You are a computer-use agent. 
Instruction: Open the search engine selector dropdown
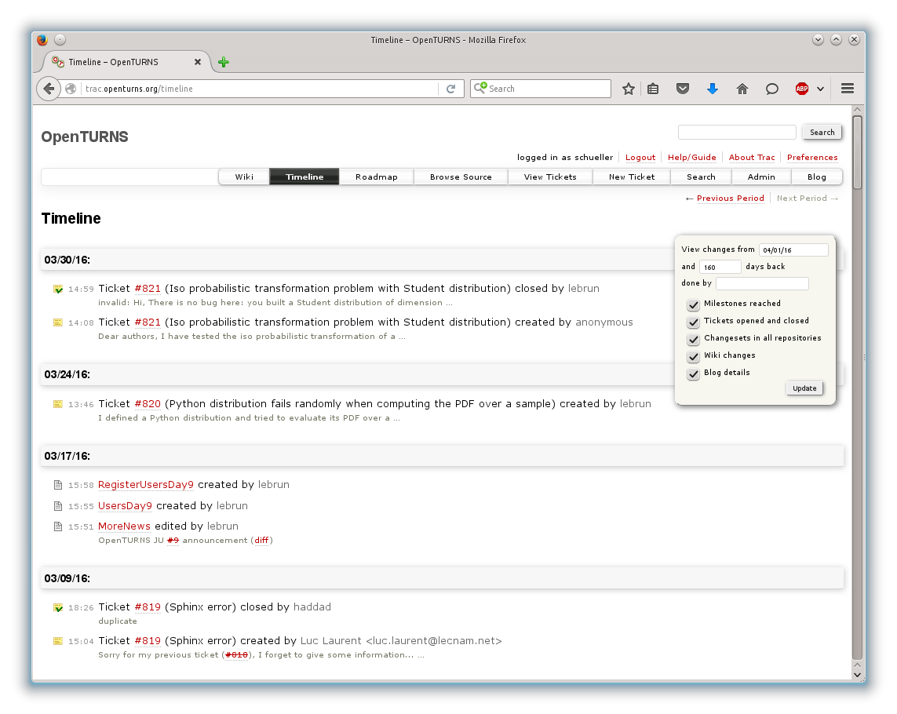pos(480,88)
